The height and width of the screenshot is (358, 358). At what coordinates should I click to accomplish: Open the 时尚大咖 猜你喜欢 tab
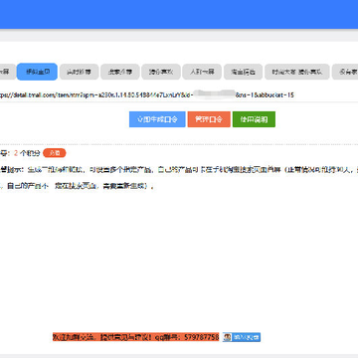(296, 72)
